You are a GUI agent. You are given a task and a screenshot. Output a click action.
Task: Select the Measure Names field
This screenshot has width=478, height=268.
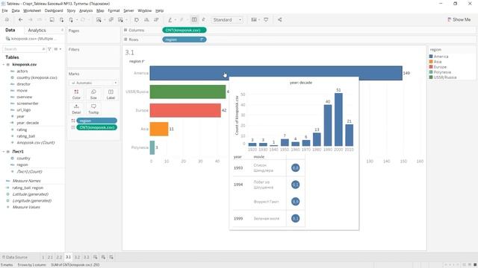coord(26,181)
